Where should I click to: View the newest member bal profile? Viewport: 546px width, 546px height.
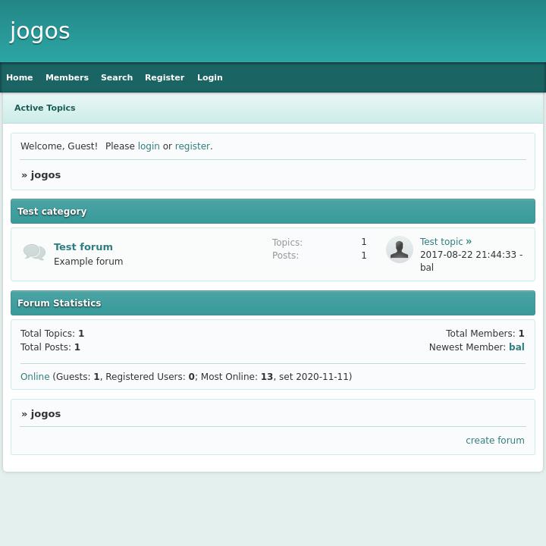tap(516, 347)
